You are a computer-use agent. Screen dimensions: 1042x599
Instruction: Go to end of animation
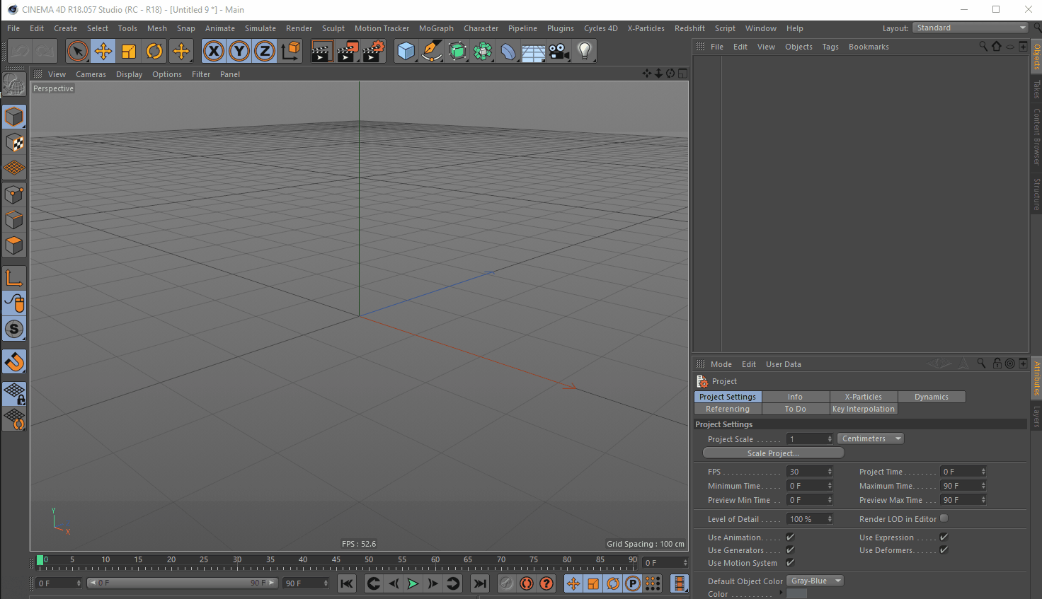point(480,583)
